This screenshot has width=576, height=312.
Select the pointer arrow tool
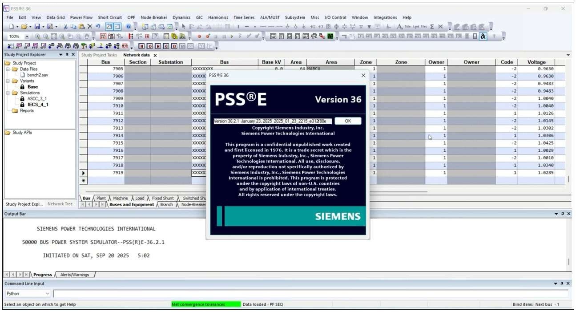(x=183, y=27)
